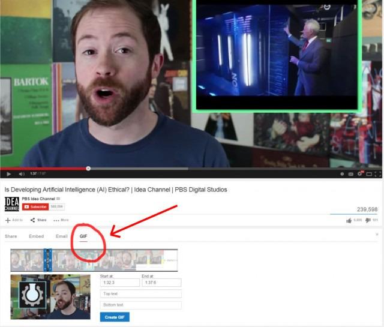Toggle closed captions subtitles icon

(x=350, y=174)
